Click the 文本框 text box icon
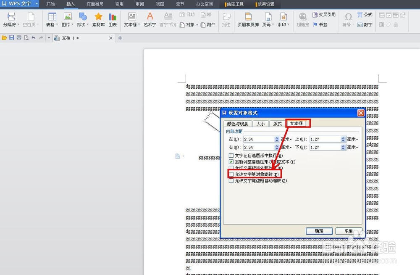The height and width of the screenshot is (275, 420). 132,17
